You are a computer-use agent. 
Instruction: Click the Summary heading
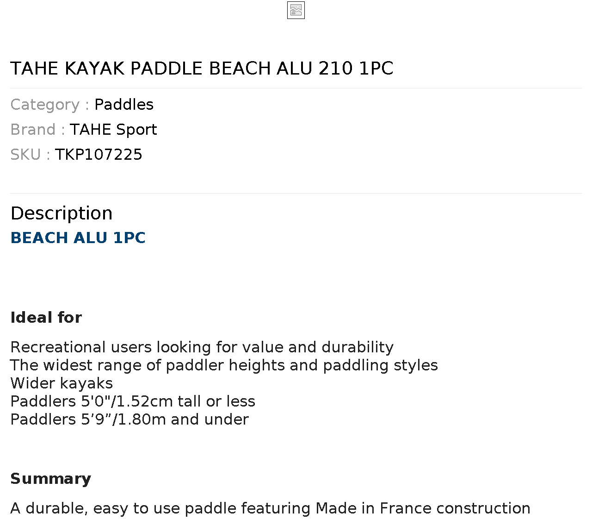tap(51, 479)
